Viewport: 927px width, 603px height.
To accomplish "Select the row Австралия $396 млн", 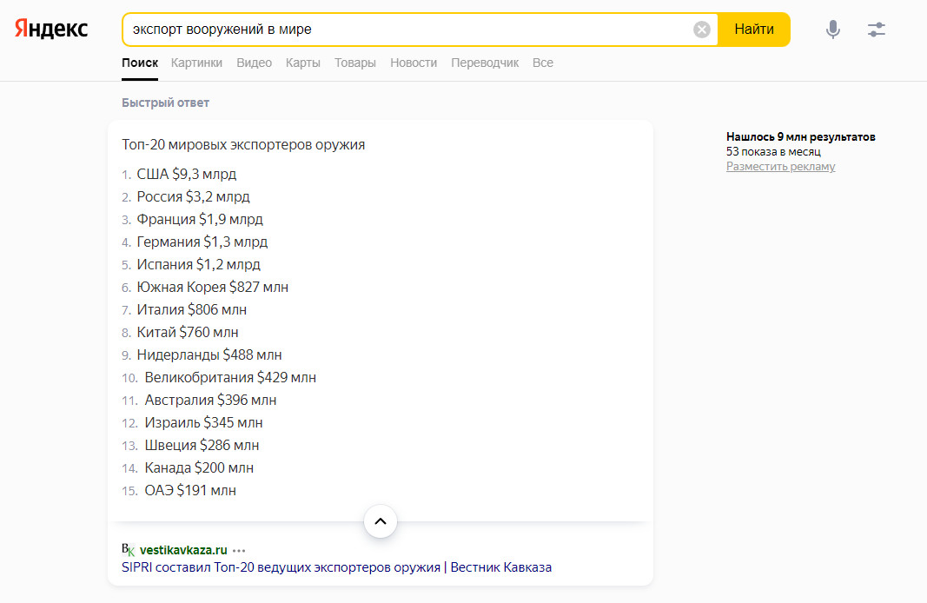I will (x=210, y=401).
